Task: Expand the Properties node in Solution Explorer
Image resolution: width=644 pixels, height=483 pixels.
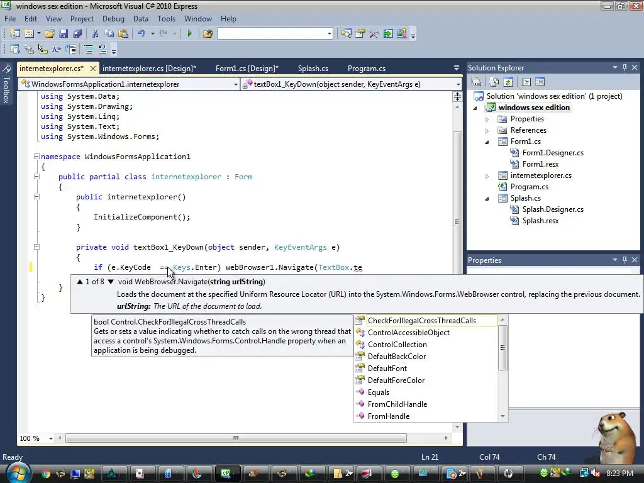Action: click(487, 119)
